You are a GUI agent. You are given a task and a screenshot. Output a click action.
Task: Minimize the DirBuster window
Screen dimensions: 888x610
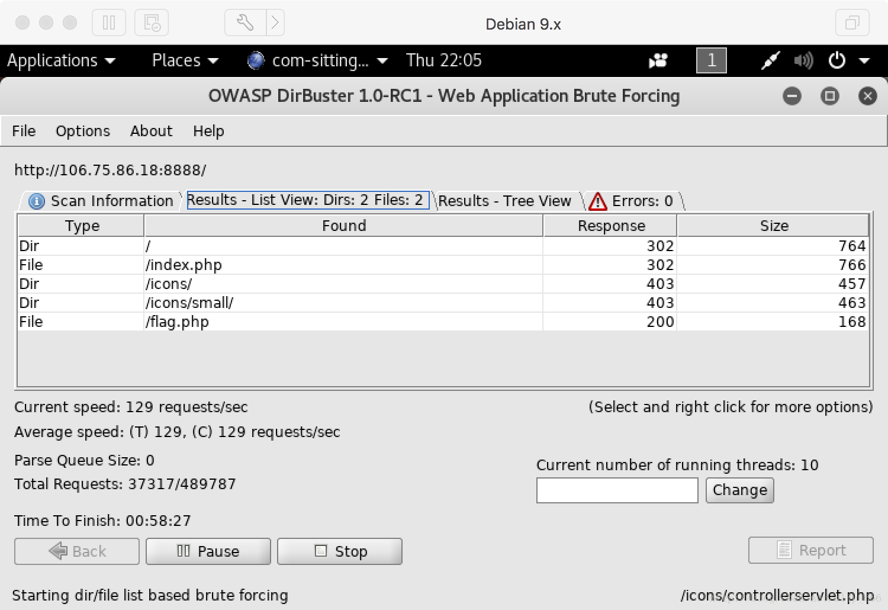click(792, 96)
